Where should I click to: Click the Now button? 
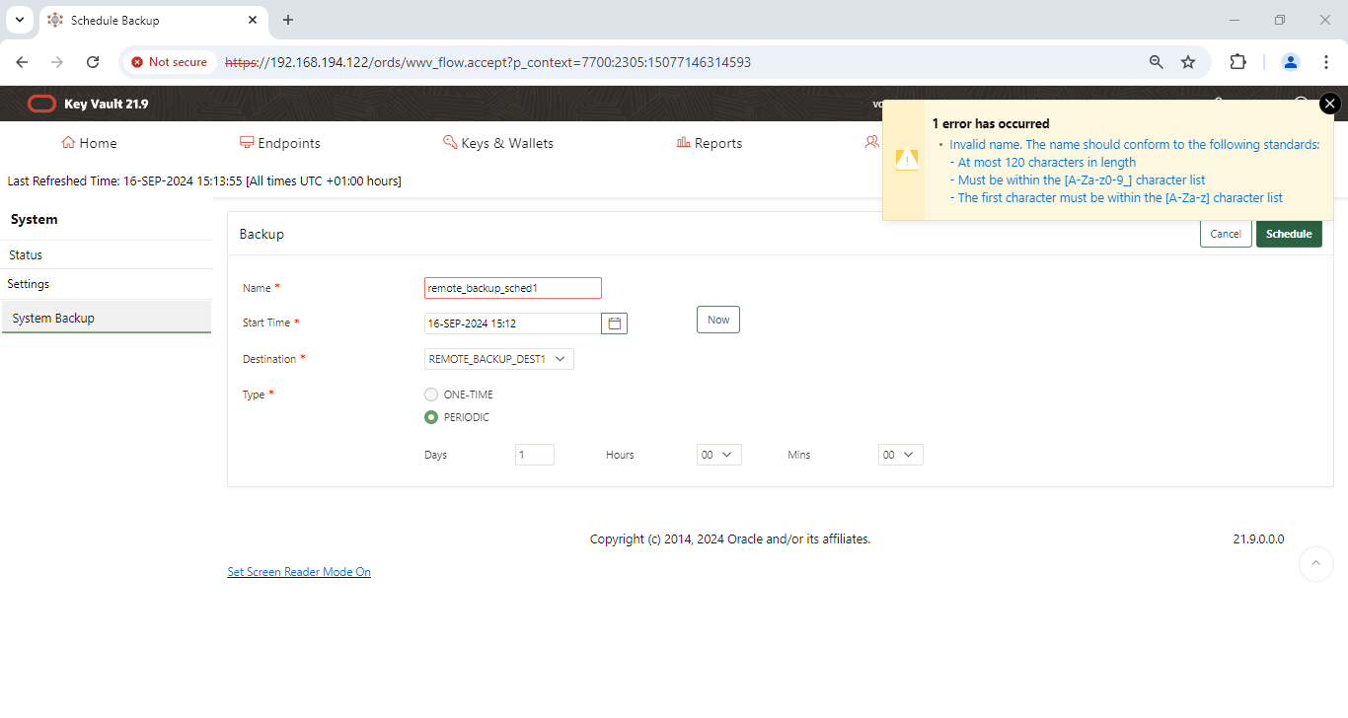coord(718,320)
